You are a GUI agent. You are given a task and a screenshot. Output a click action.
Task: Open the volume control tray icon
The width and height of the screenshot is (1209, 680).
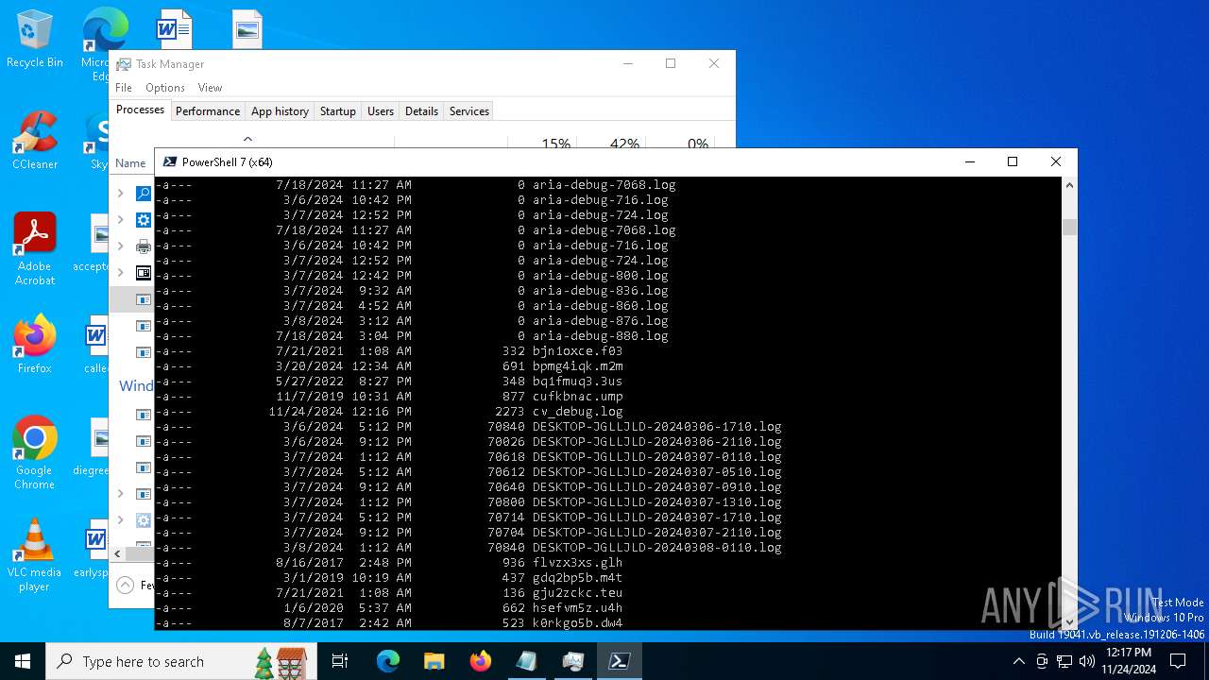click(x=1087, y=661)
